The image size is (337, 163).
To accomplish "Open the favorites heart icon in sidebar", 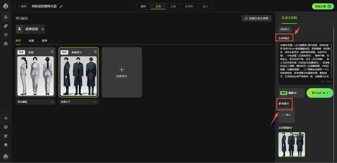I will point(6,35).
